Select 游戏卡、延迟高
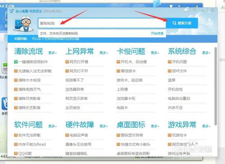 [130, 80]
